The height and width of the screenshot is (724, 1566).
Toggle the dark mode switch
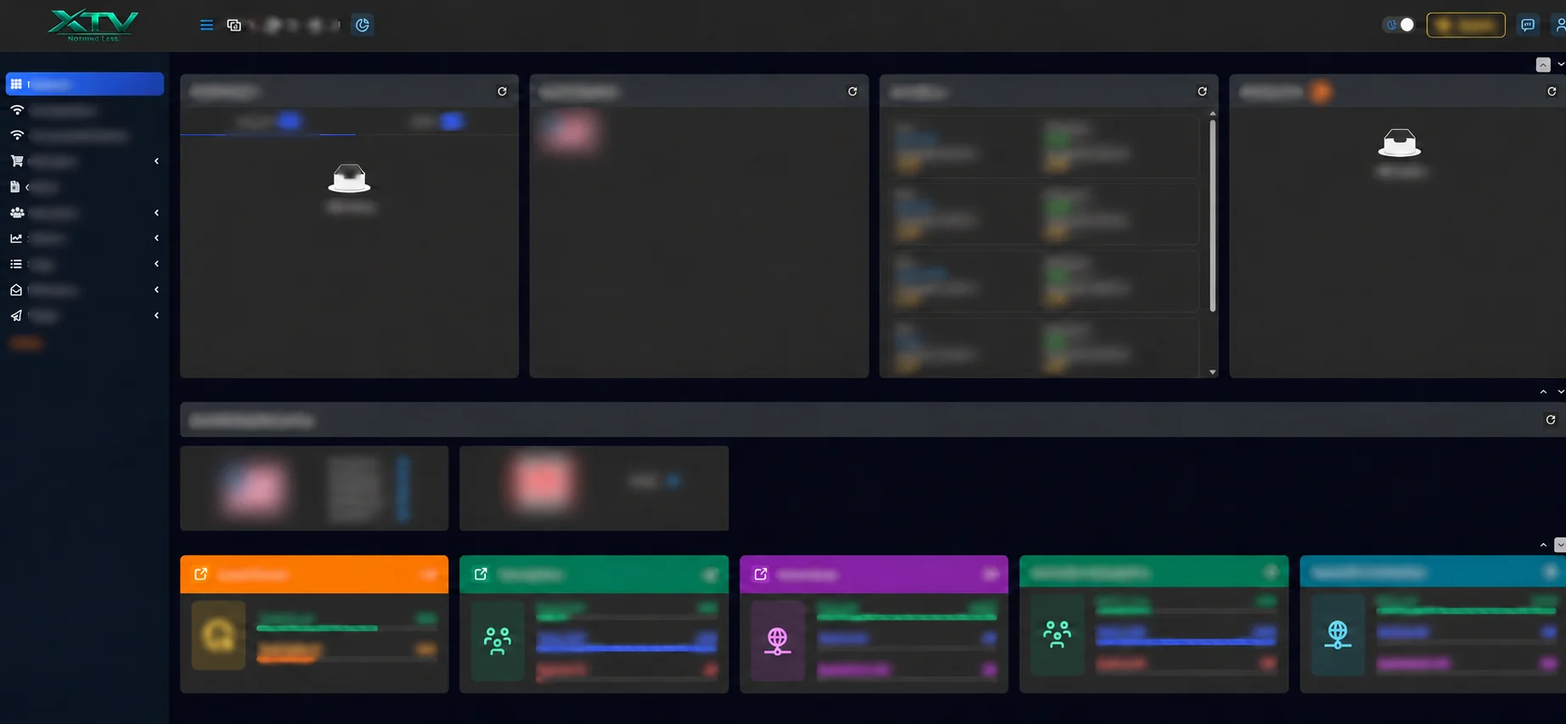pyautogui.click(x=1399, y=25)
